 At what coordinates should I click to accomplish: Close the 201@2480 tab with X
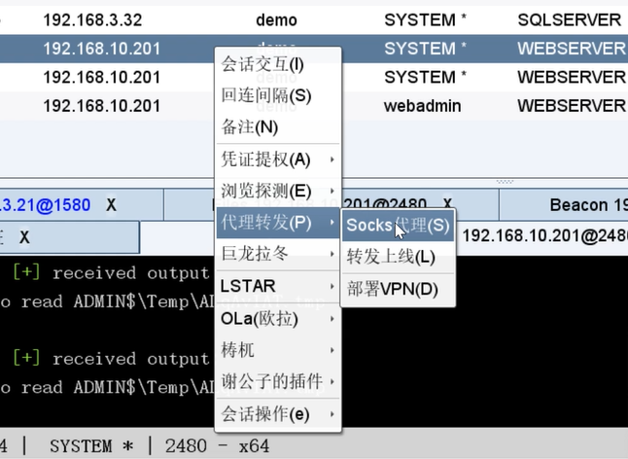click(447, 205)
